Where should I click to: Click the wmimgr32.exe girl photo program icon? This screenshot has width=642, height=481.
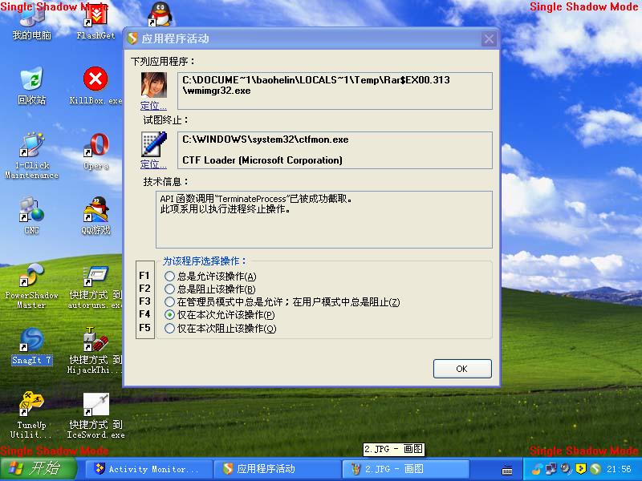click(154, 85)
